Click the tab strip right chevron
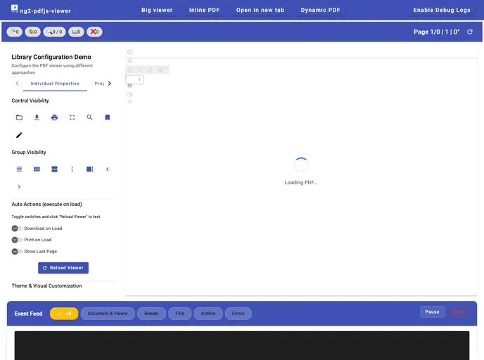The image size is (484, 360). click(x=110, y=84)
